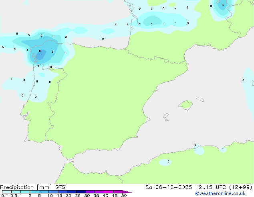Viewport: 254px width, 197px height.
Task: Click Ibiza island outline on the map
Action: tap(166, 116)
